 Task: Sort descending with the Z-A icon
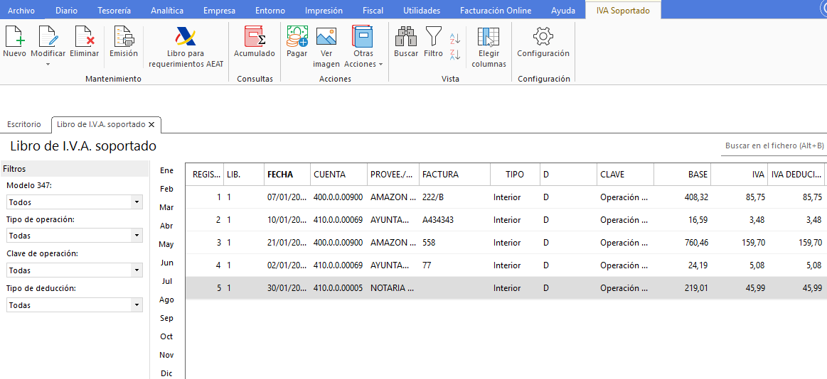(455, 54)
